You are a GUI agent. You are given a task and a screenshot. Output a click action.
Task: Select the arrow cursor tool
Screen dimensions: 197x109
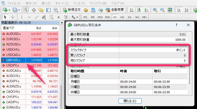(5, 17)
